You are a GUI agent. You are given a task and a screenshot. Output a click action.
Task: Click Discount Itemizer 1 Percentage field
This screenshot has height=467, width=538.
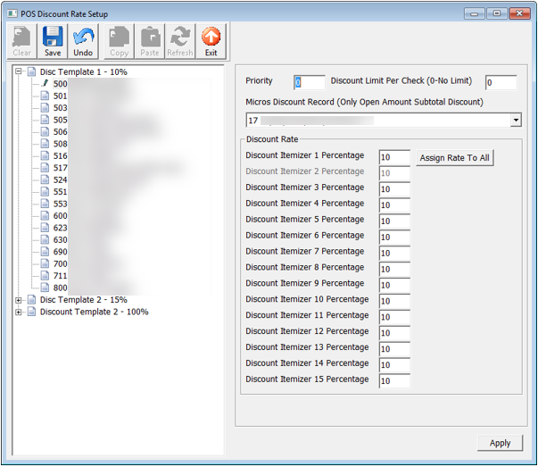click(x=394, y=157)
